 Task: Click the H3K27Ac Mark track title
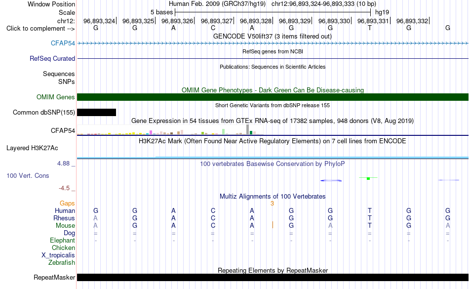point(273,141)
